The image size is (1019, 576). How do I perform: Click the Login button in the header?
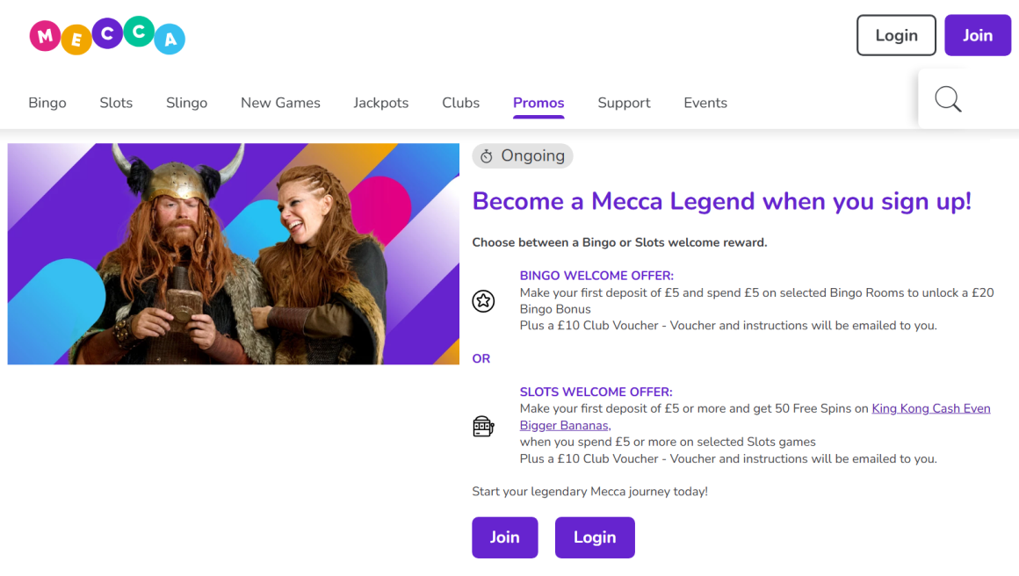click(x=896, y=35)
